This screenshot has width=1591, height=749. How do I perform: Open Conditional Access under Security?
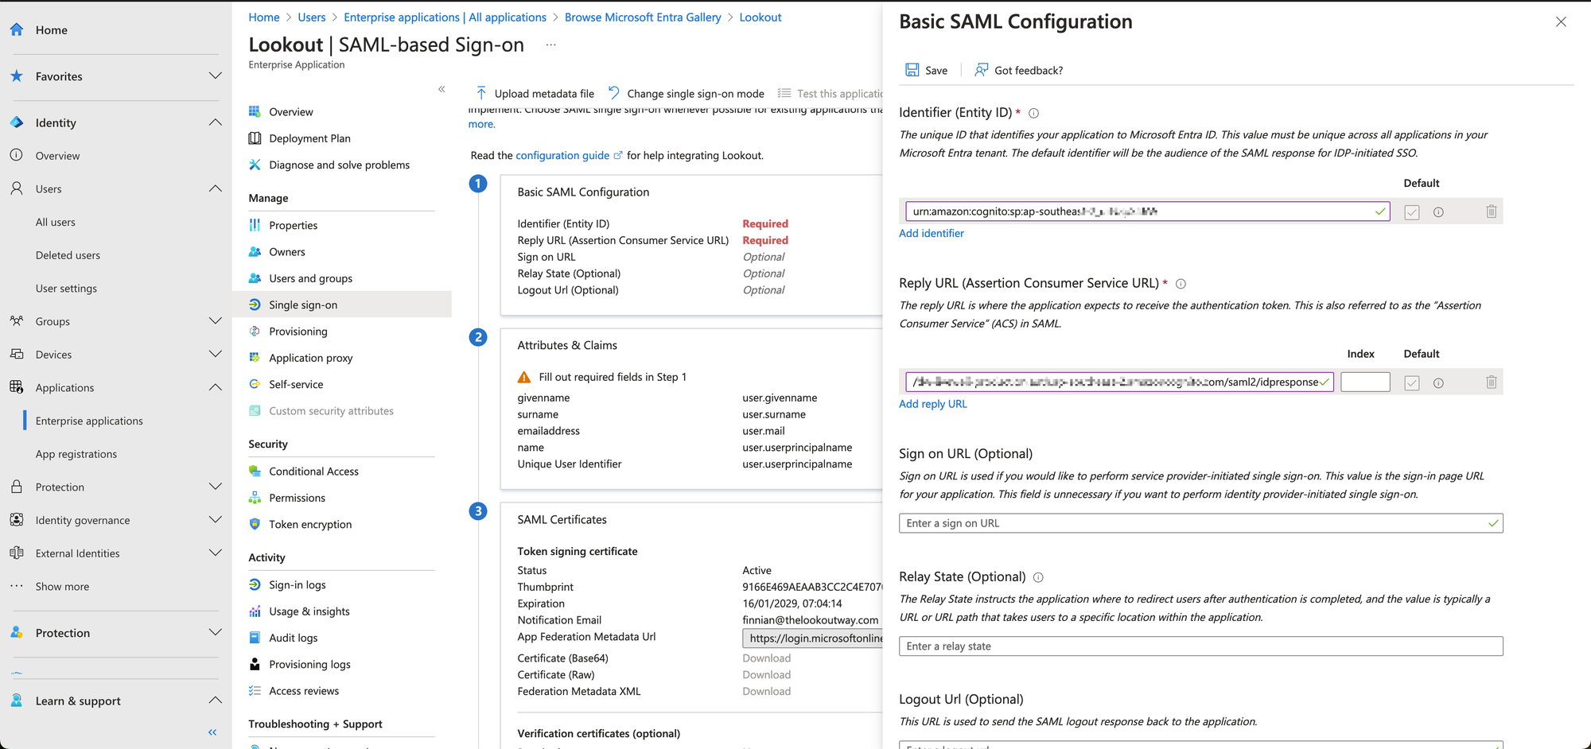tap(313, 472)
